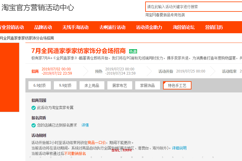Screen dimensions: 242x161
Task: Choose the 居家布艺 category tab
Action: point(119,85)
